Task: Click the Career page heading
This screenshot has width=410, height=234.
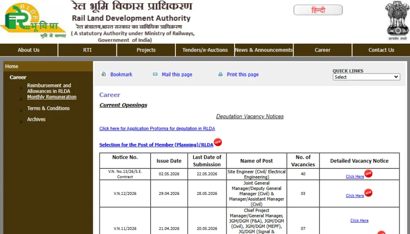Action: coord(110,95)
